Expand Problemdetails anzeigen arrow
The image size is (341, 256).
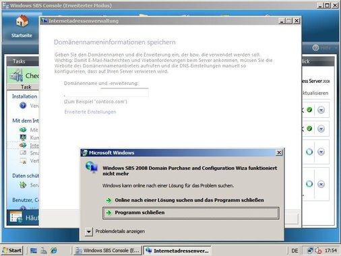89,231
